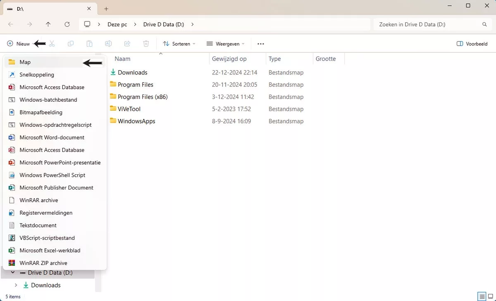The height and width of the screenshot is (301, 496).
Task: Choose Tekstdocument menu entry
Action: [x=55, y=225]
